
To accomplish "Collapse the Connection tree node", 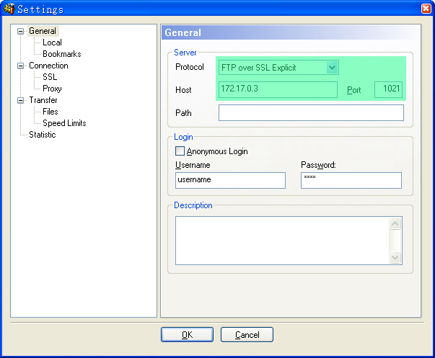I will (x=20, y=66).
